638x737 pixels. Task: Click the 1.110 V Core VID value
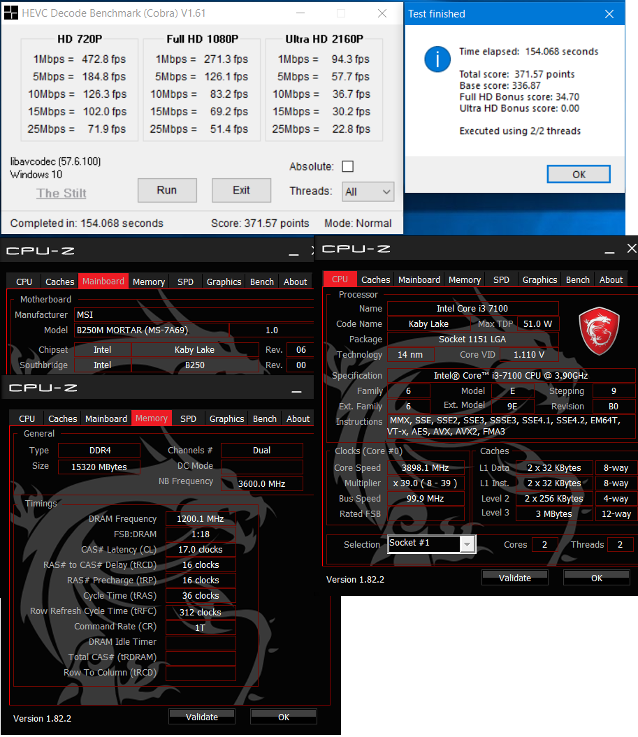(x=529, y=354)
